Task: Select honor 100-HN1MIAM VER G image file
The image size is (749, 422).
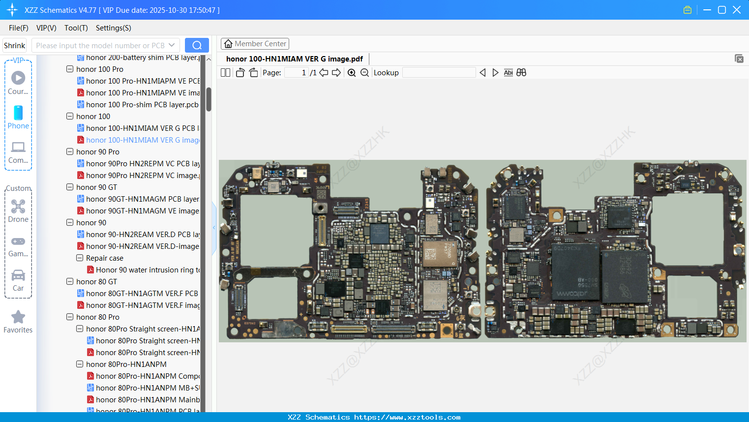Action: 138,140
